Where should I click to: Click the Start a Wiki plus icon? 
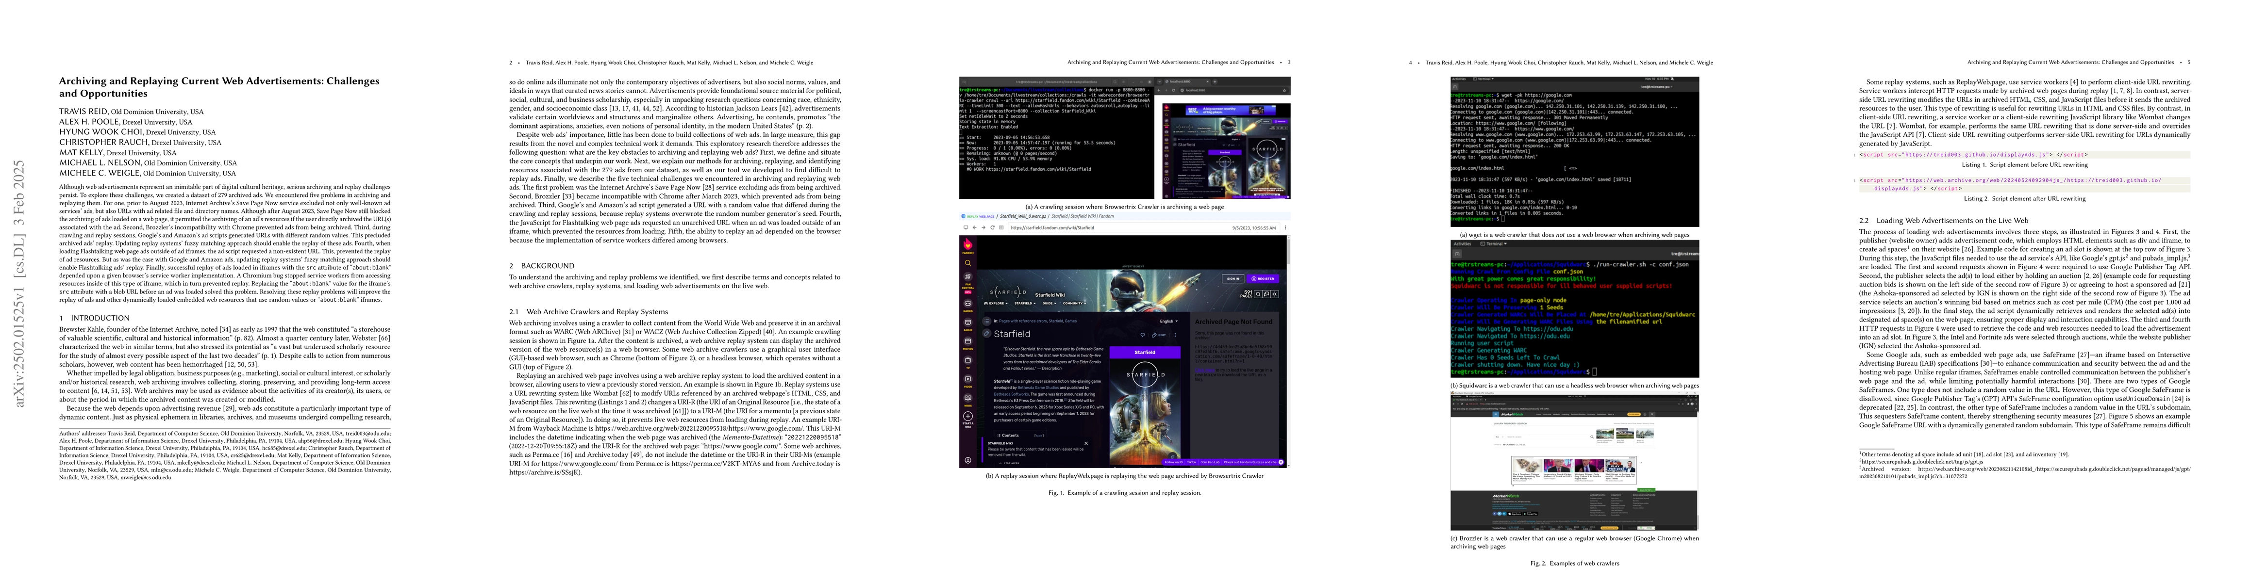click(968, 416)
